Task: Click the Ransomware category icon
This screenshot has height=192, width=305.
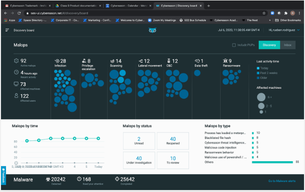Action: [225, 61]
